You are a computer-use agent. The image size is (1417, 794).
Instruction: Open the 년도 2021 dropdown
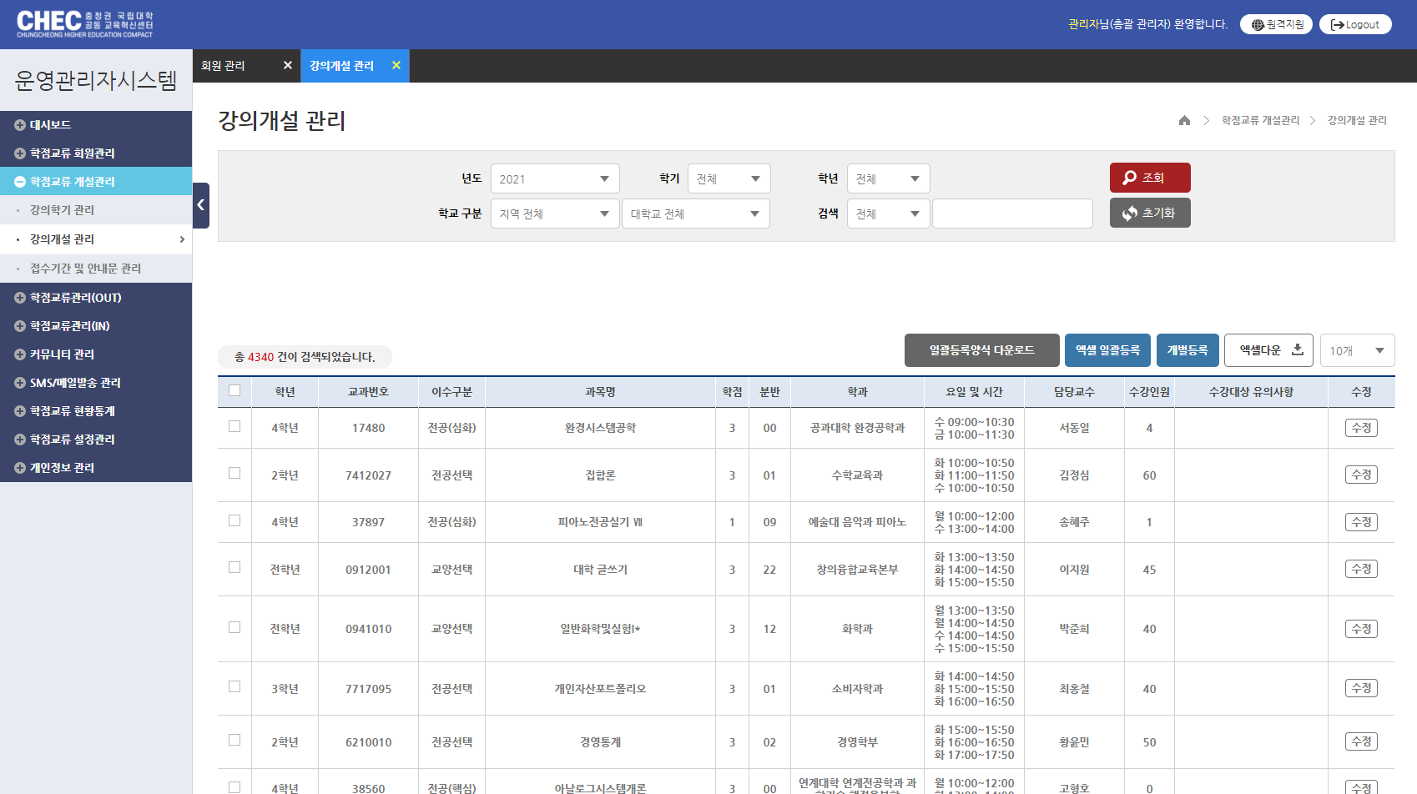(x=555, y=179)
